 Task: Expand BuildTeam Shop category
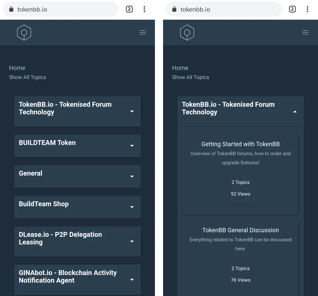click(78, 207)
